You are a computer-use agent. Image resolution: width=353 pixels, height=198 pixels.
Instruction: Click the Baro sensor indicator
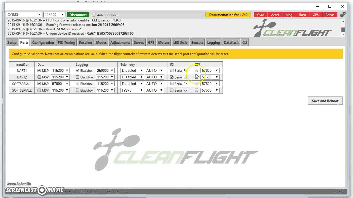pyautogui.click(x=303, y=15)
